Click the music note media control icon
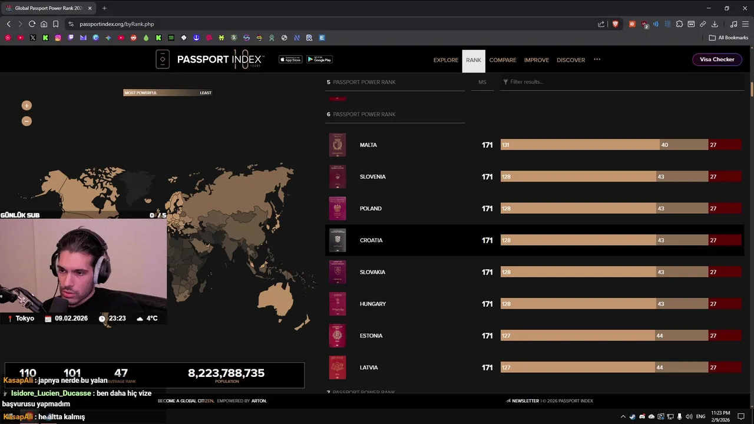The width and height of the screenshot is (754, 424). click(x=733, y=24)
